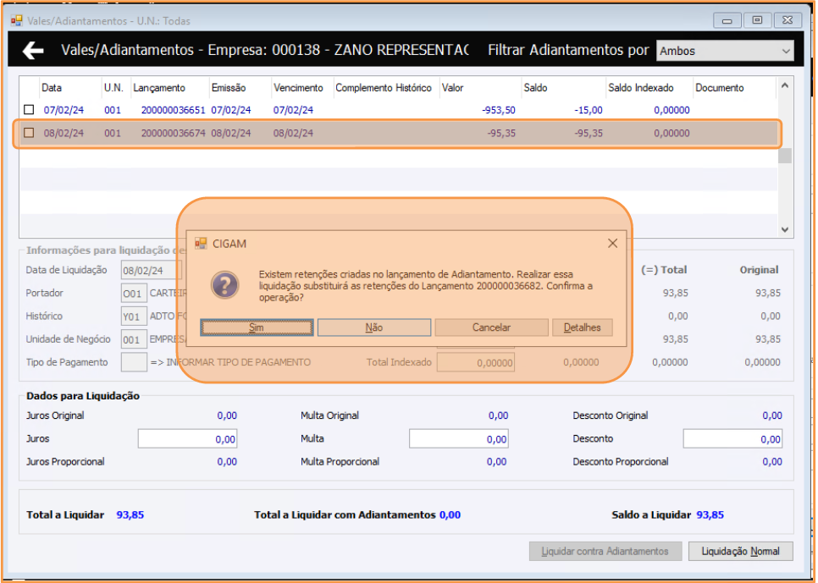This screenshot has height=583, width=818.
Task: Check the box for row 08/02/24
Action: click(29, 133)
